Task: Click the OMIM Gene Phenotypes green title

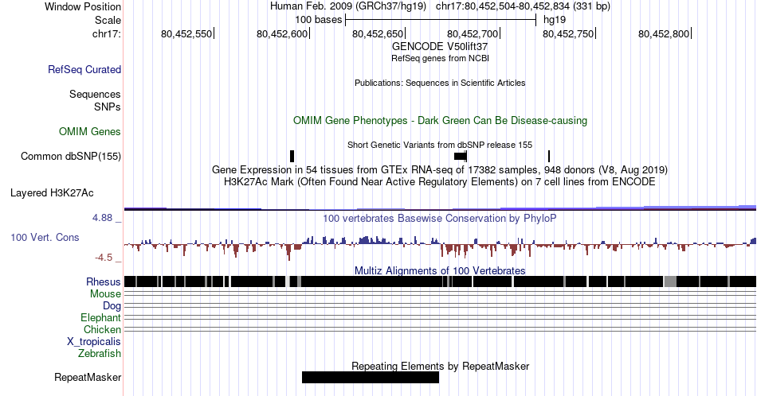Action: pos(441,120)
